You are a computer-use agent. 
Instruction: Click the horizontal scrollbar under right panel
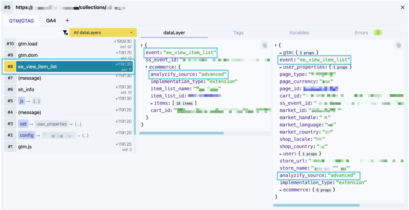point(316,205)
